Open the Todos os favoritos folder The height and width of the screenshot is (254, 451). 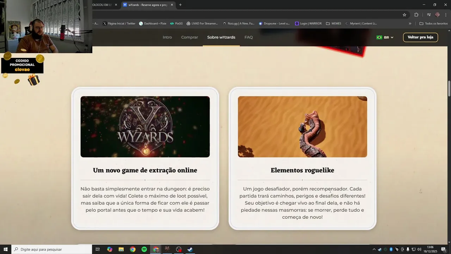point(433,24)
